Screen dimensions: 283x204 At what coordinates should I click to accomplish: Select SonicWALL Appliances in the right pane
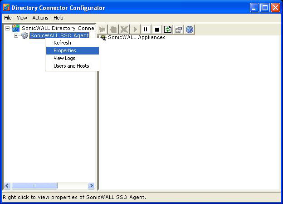pyautogui.click(x=137, y=37)
